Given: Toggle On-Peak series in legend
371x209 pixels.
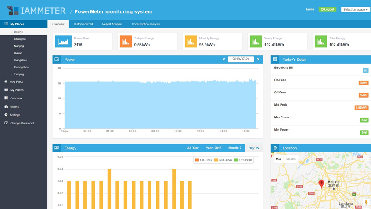Looking at the screenshot, I should pyautogui.click(x=203, y=160).
